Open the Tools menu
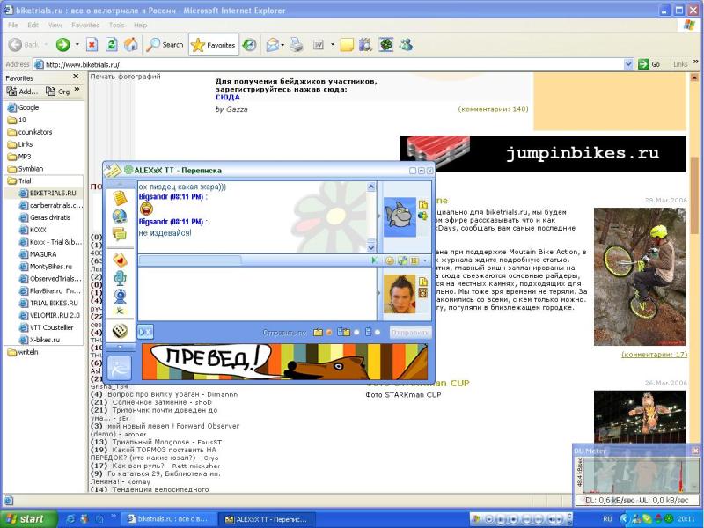 pos(114,25)
